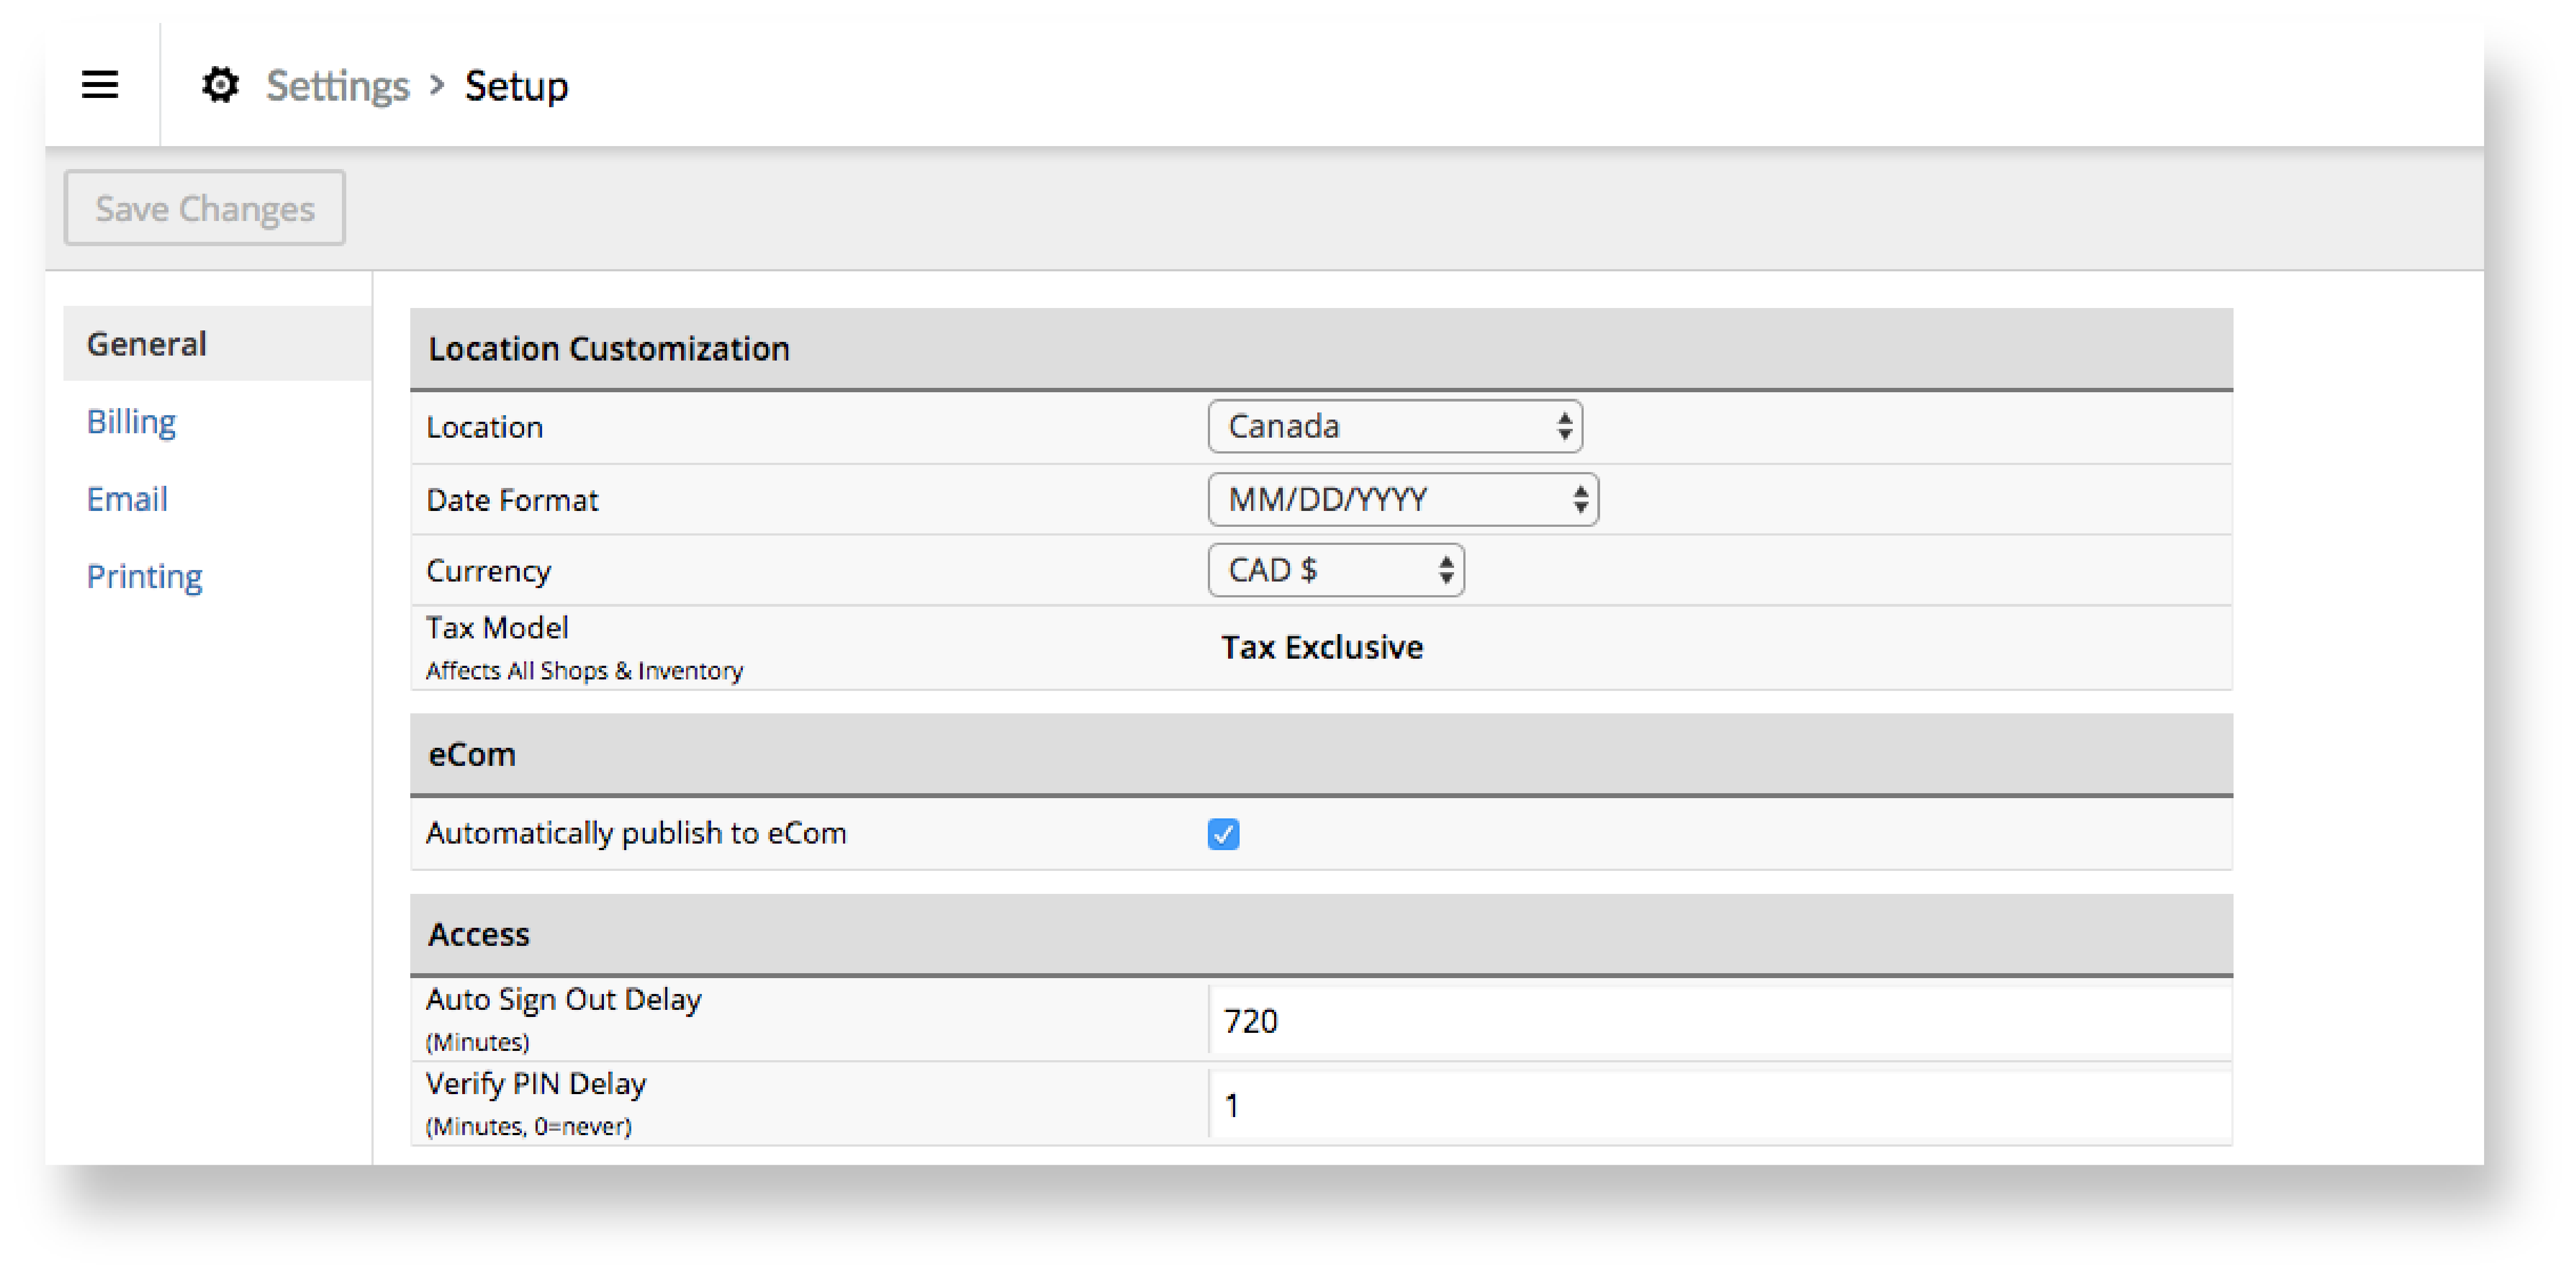Click the Setup breadcrumb title
The height and width of the screenshot is (1279, 2576).
[516, 86]
